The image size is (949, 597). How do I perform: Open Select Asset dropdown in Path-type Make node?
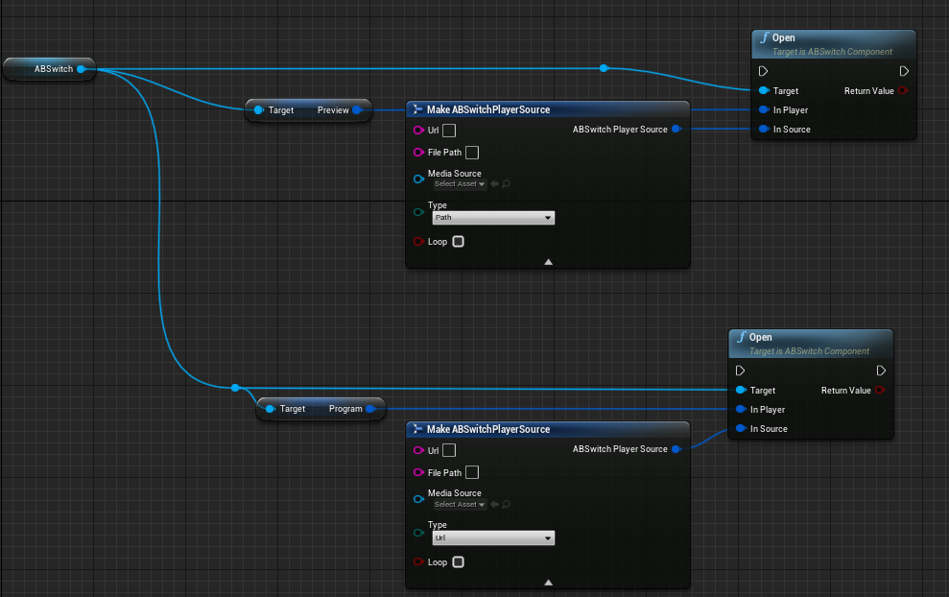click(x=460, y=184)
